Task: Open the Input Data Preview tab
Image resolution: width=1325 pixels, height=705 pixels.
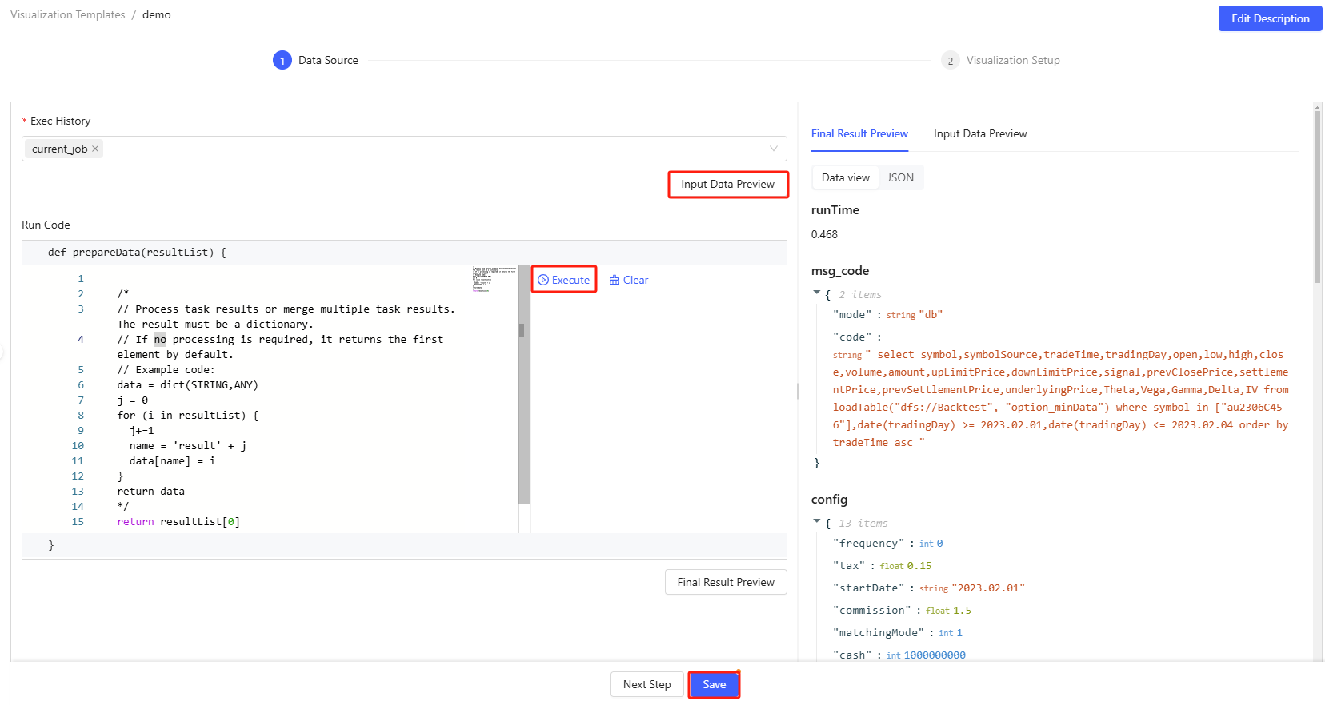Action: coord(979,133)
